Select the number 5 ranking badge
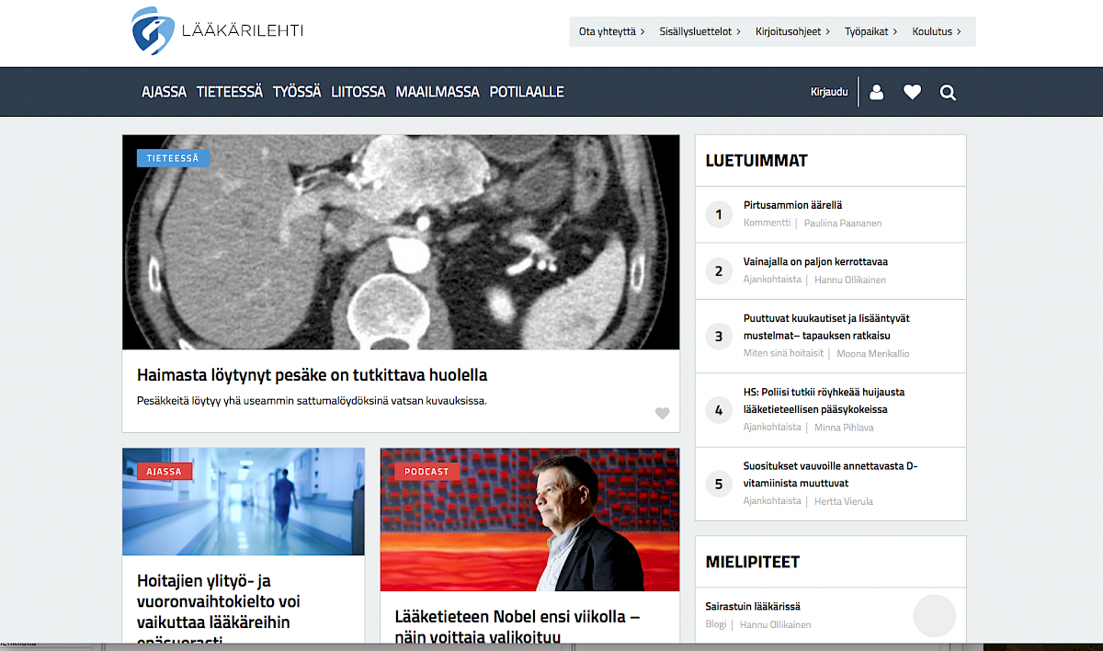Image resolution: width=1103 pixels, height=651 pixels. pyautogui.click(x=719, y=485)
